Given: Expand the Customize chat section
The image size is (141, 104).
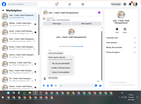Looking at the screenshot, I should pos(121,38).
